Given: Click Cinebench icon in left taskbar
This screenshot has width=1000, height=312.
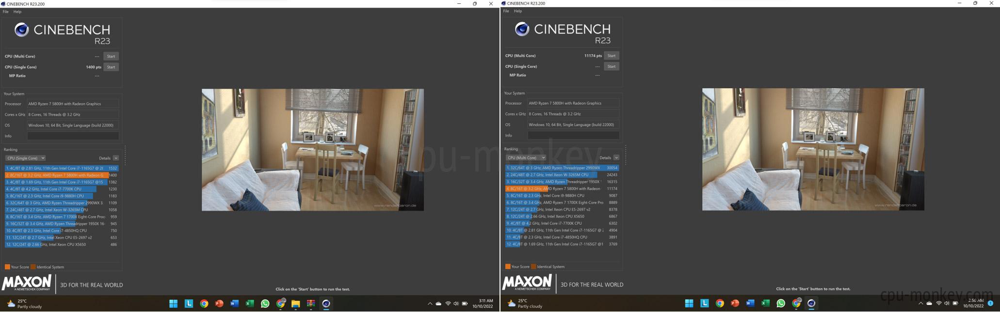Looking at the screenshot, I should tap(326, 304).
